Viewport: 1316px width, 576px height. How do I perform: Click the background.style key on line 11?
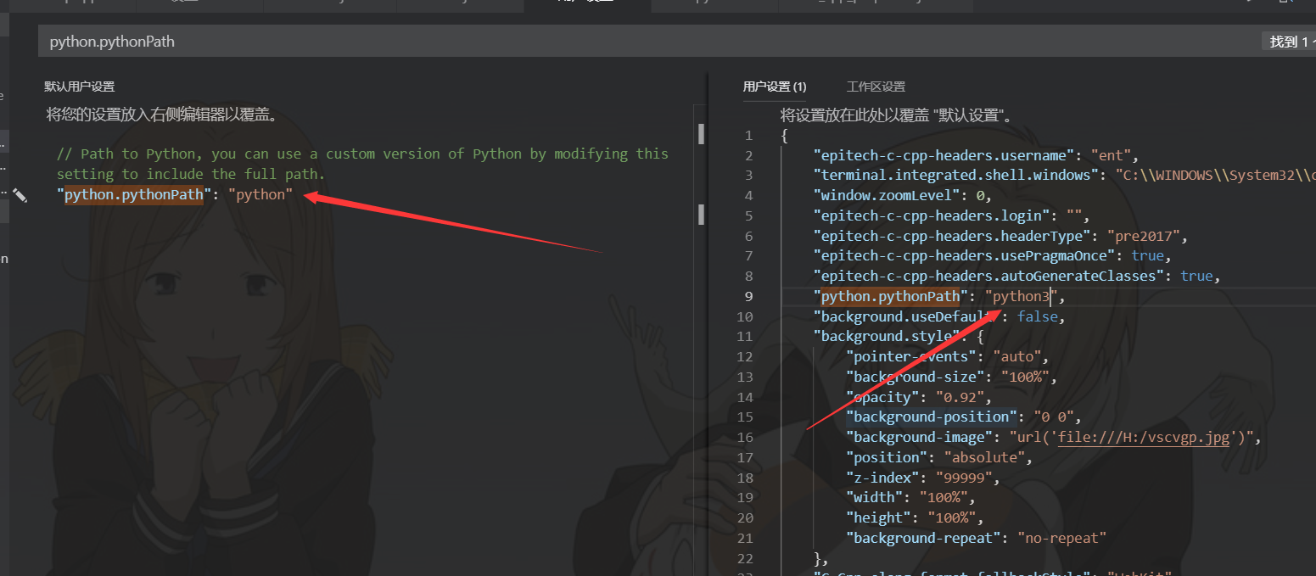click(x=886, y=337)
